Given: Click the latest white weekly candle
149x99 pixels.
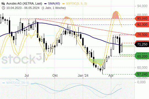Looking at the screenshot, I should [122, 48].
